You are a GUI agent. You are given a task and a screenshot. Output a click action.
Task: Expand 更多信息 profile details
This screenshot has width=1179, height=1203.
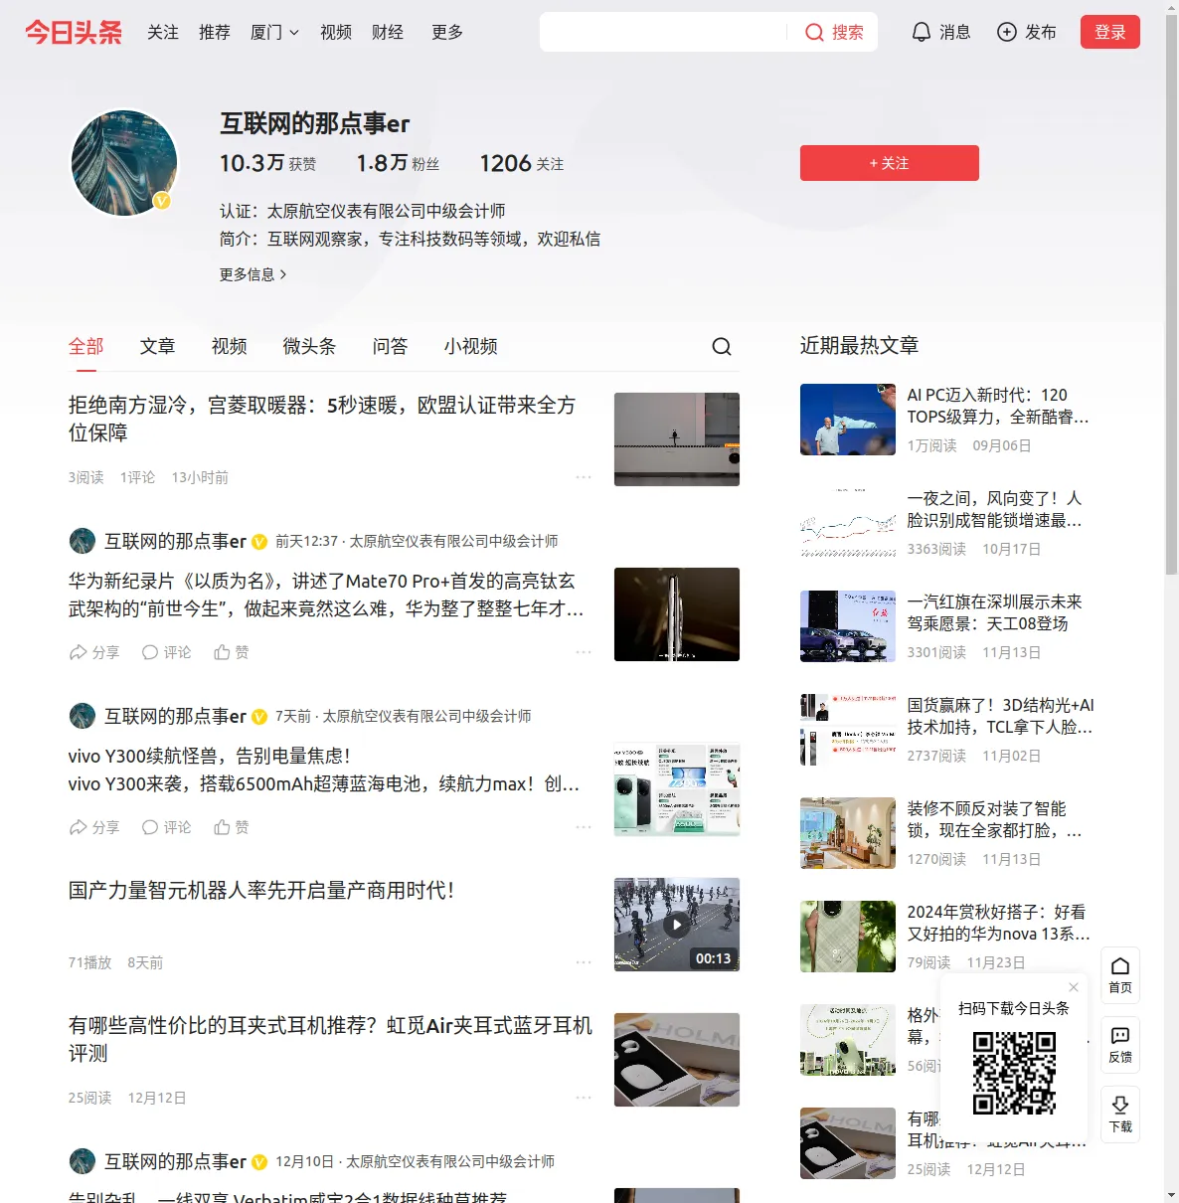point(253,274)
